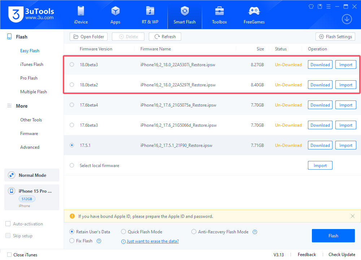
Task: Import firmware for 17.6beta4 row
Action: tap(346, 105)
